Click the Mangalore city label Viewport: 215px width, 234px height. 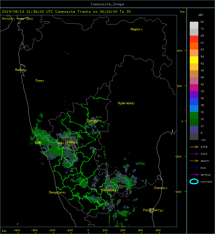[x=57, y=193]
